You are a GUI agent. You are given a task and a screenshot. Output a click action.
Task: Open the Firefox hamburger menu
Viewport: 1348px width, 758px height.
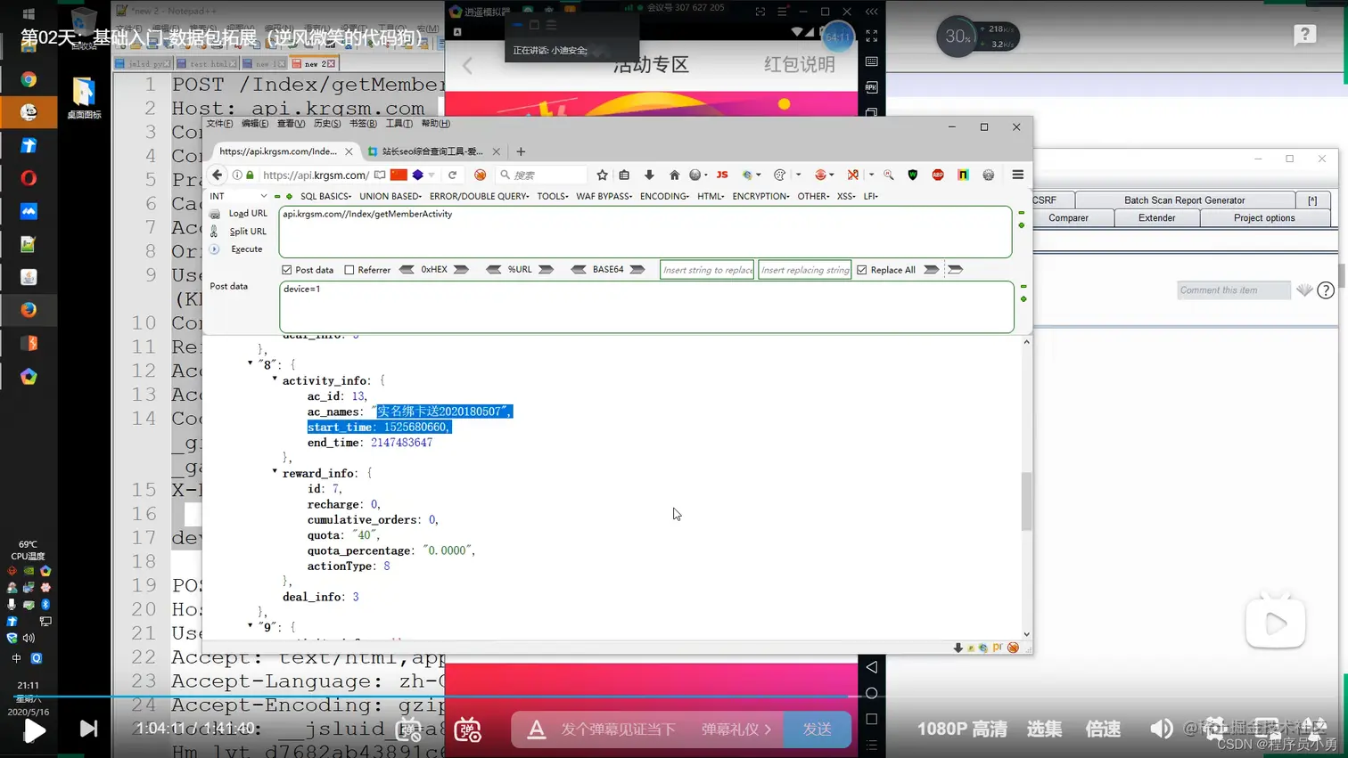point(1017,175)
